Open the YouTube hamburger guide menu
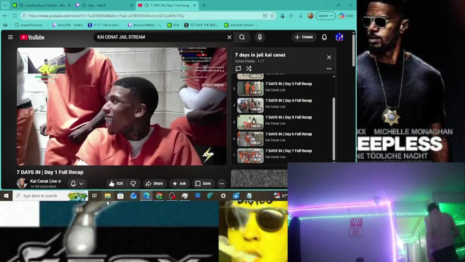Viewport: 465px width, 262px height. click(x=11, y=37)
